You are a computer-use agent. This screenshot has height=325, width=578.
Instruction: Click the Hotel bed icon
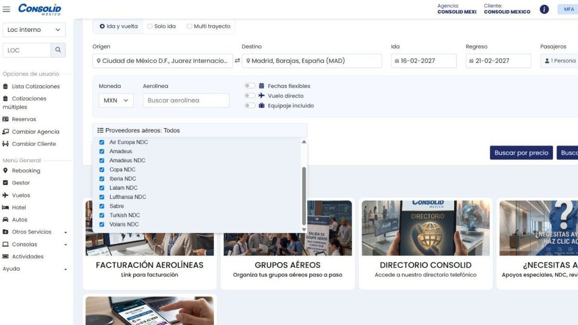click(6, 208)
